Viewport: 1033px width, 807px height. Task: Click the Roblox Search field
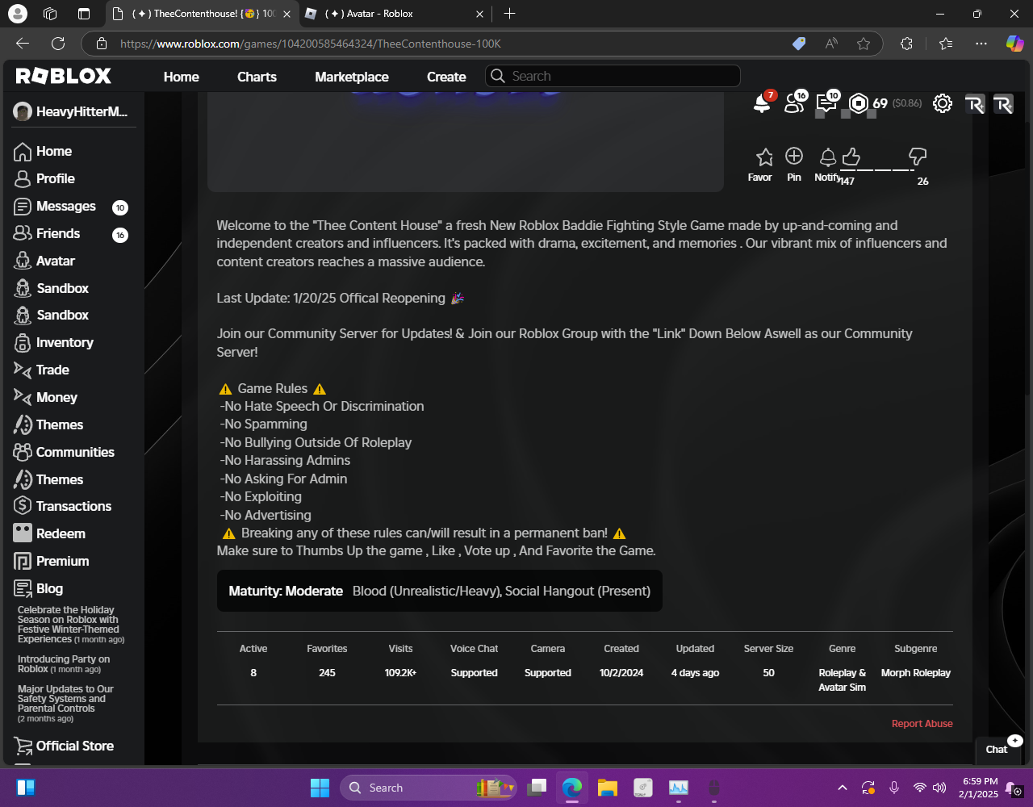click(613, 76)
